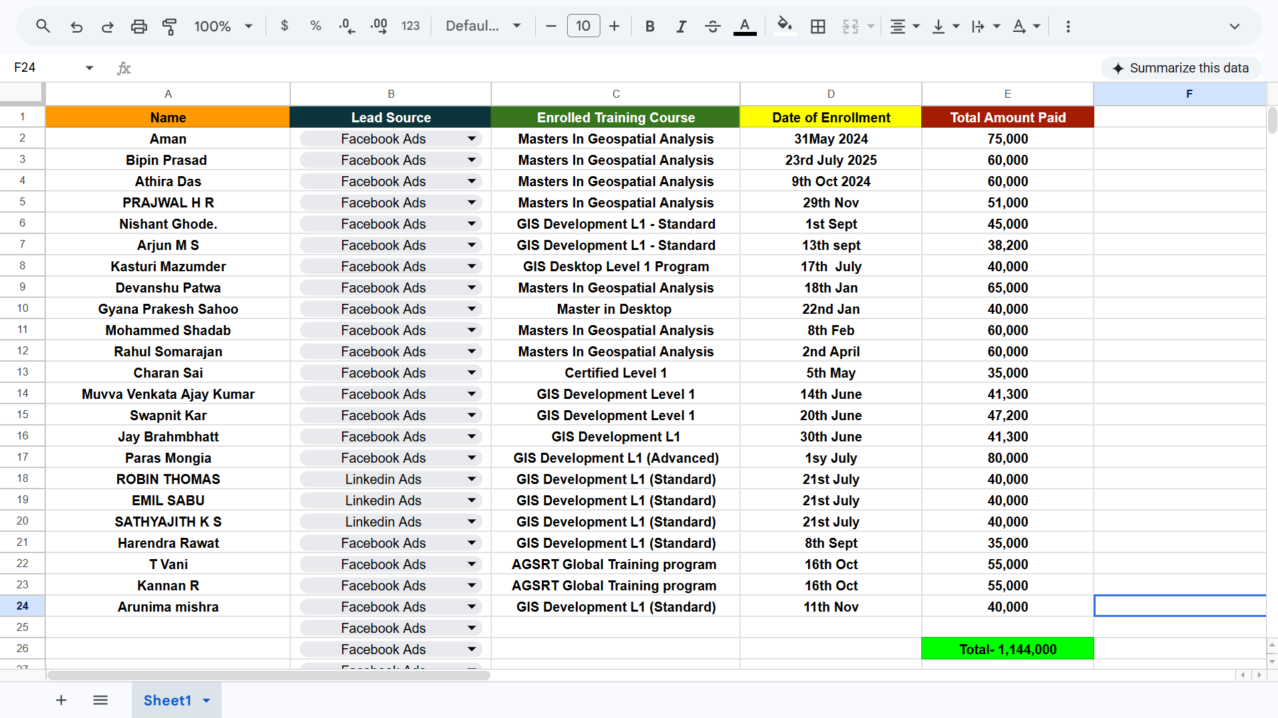The image size is (1278, 718).
Task: Click the Summarize this data button
Action: click(1181, 68)
